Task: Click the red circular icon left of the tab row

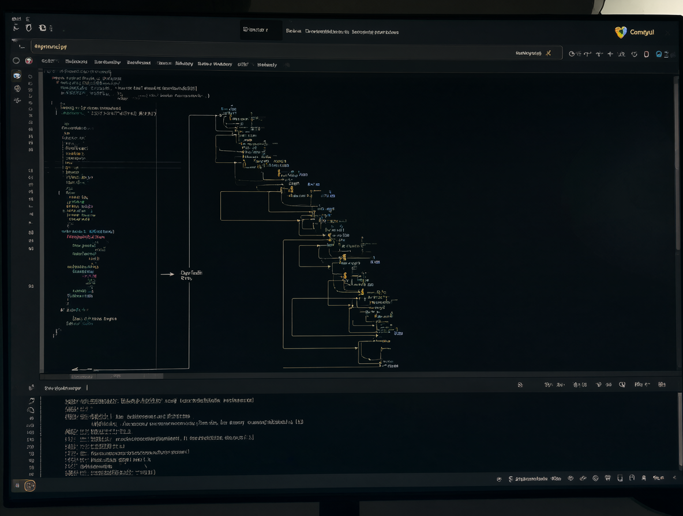Action: tap(29, 61)
